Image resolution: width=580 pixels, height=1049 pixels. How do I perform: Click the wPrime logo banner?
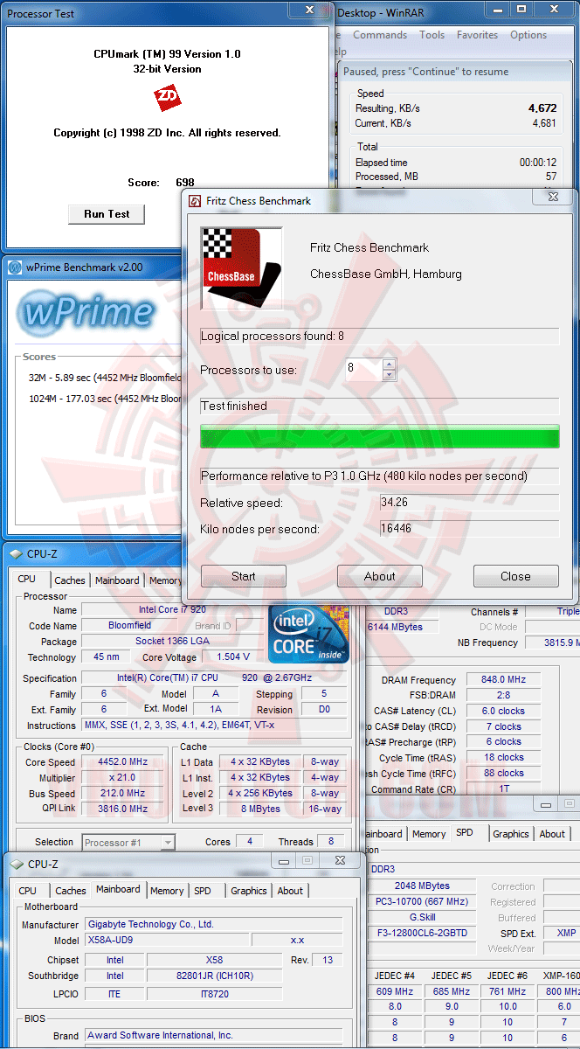pos(87,312)
